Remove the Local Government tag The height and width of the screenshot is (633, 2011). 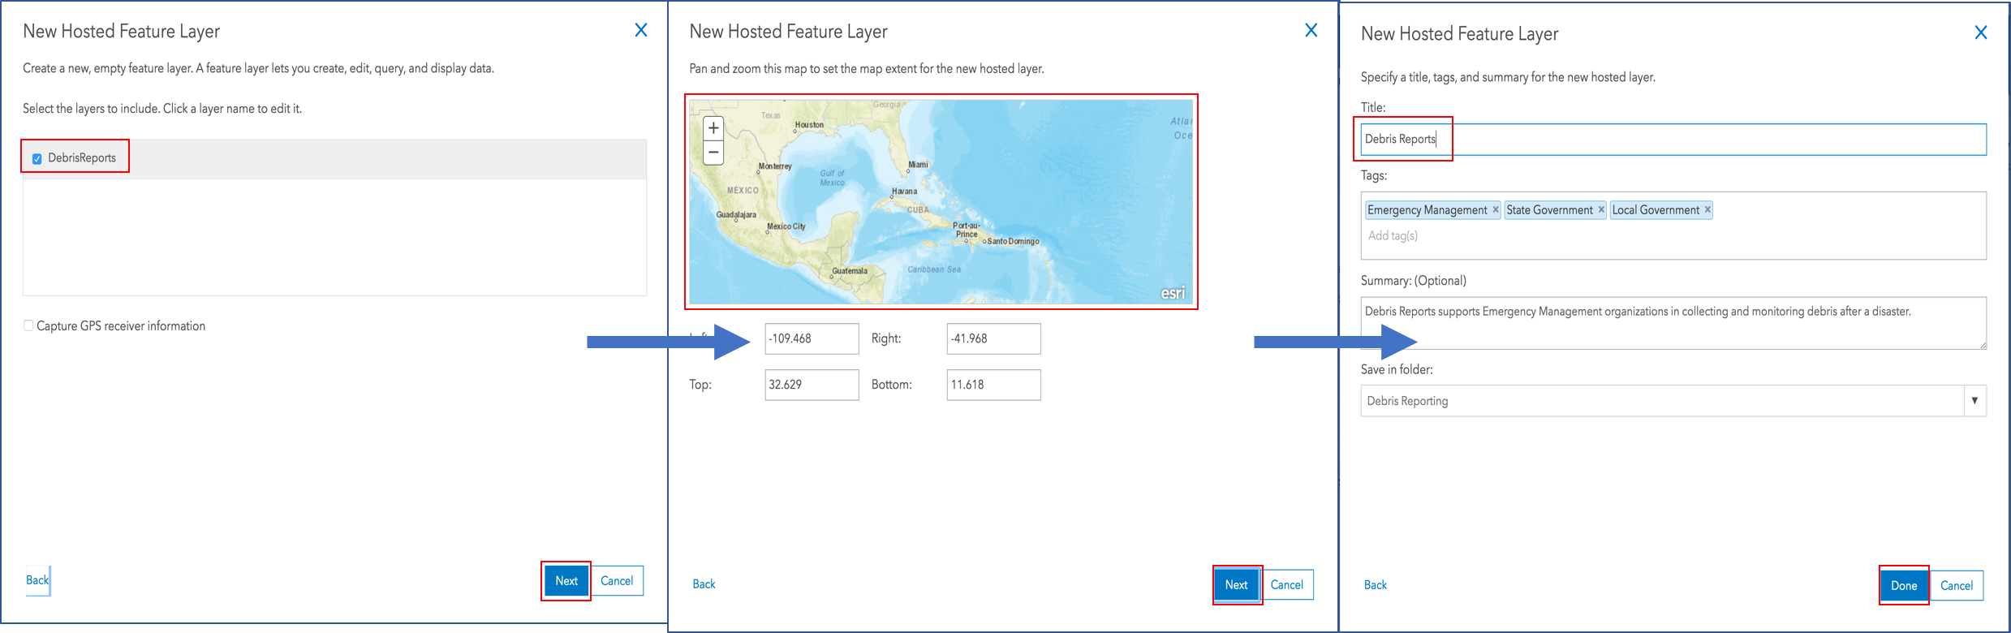1707,209
